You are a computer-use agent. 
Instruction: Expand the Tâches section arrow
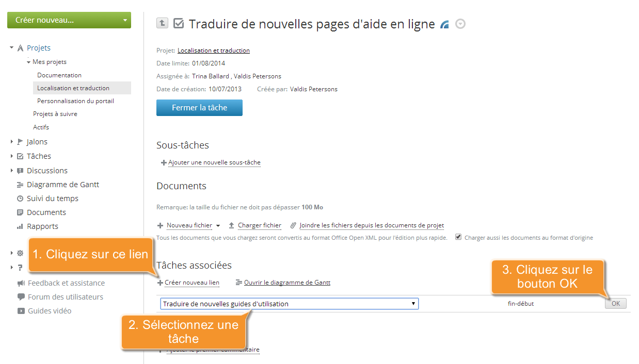click(11, 156)
